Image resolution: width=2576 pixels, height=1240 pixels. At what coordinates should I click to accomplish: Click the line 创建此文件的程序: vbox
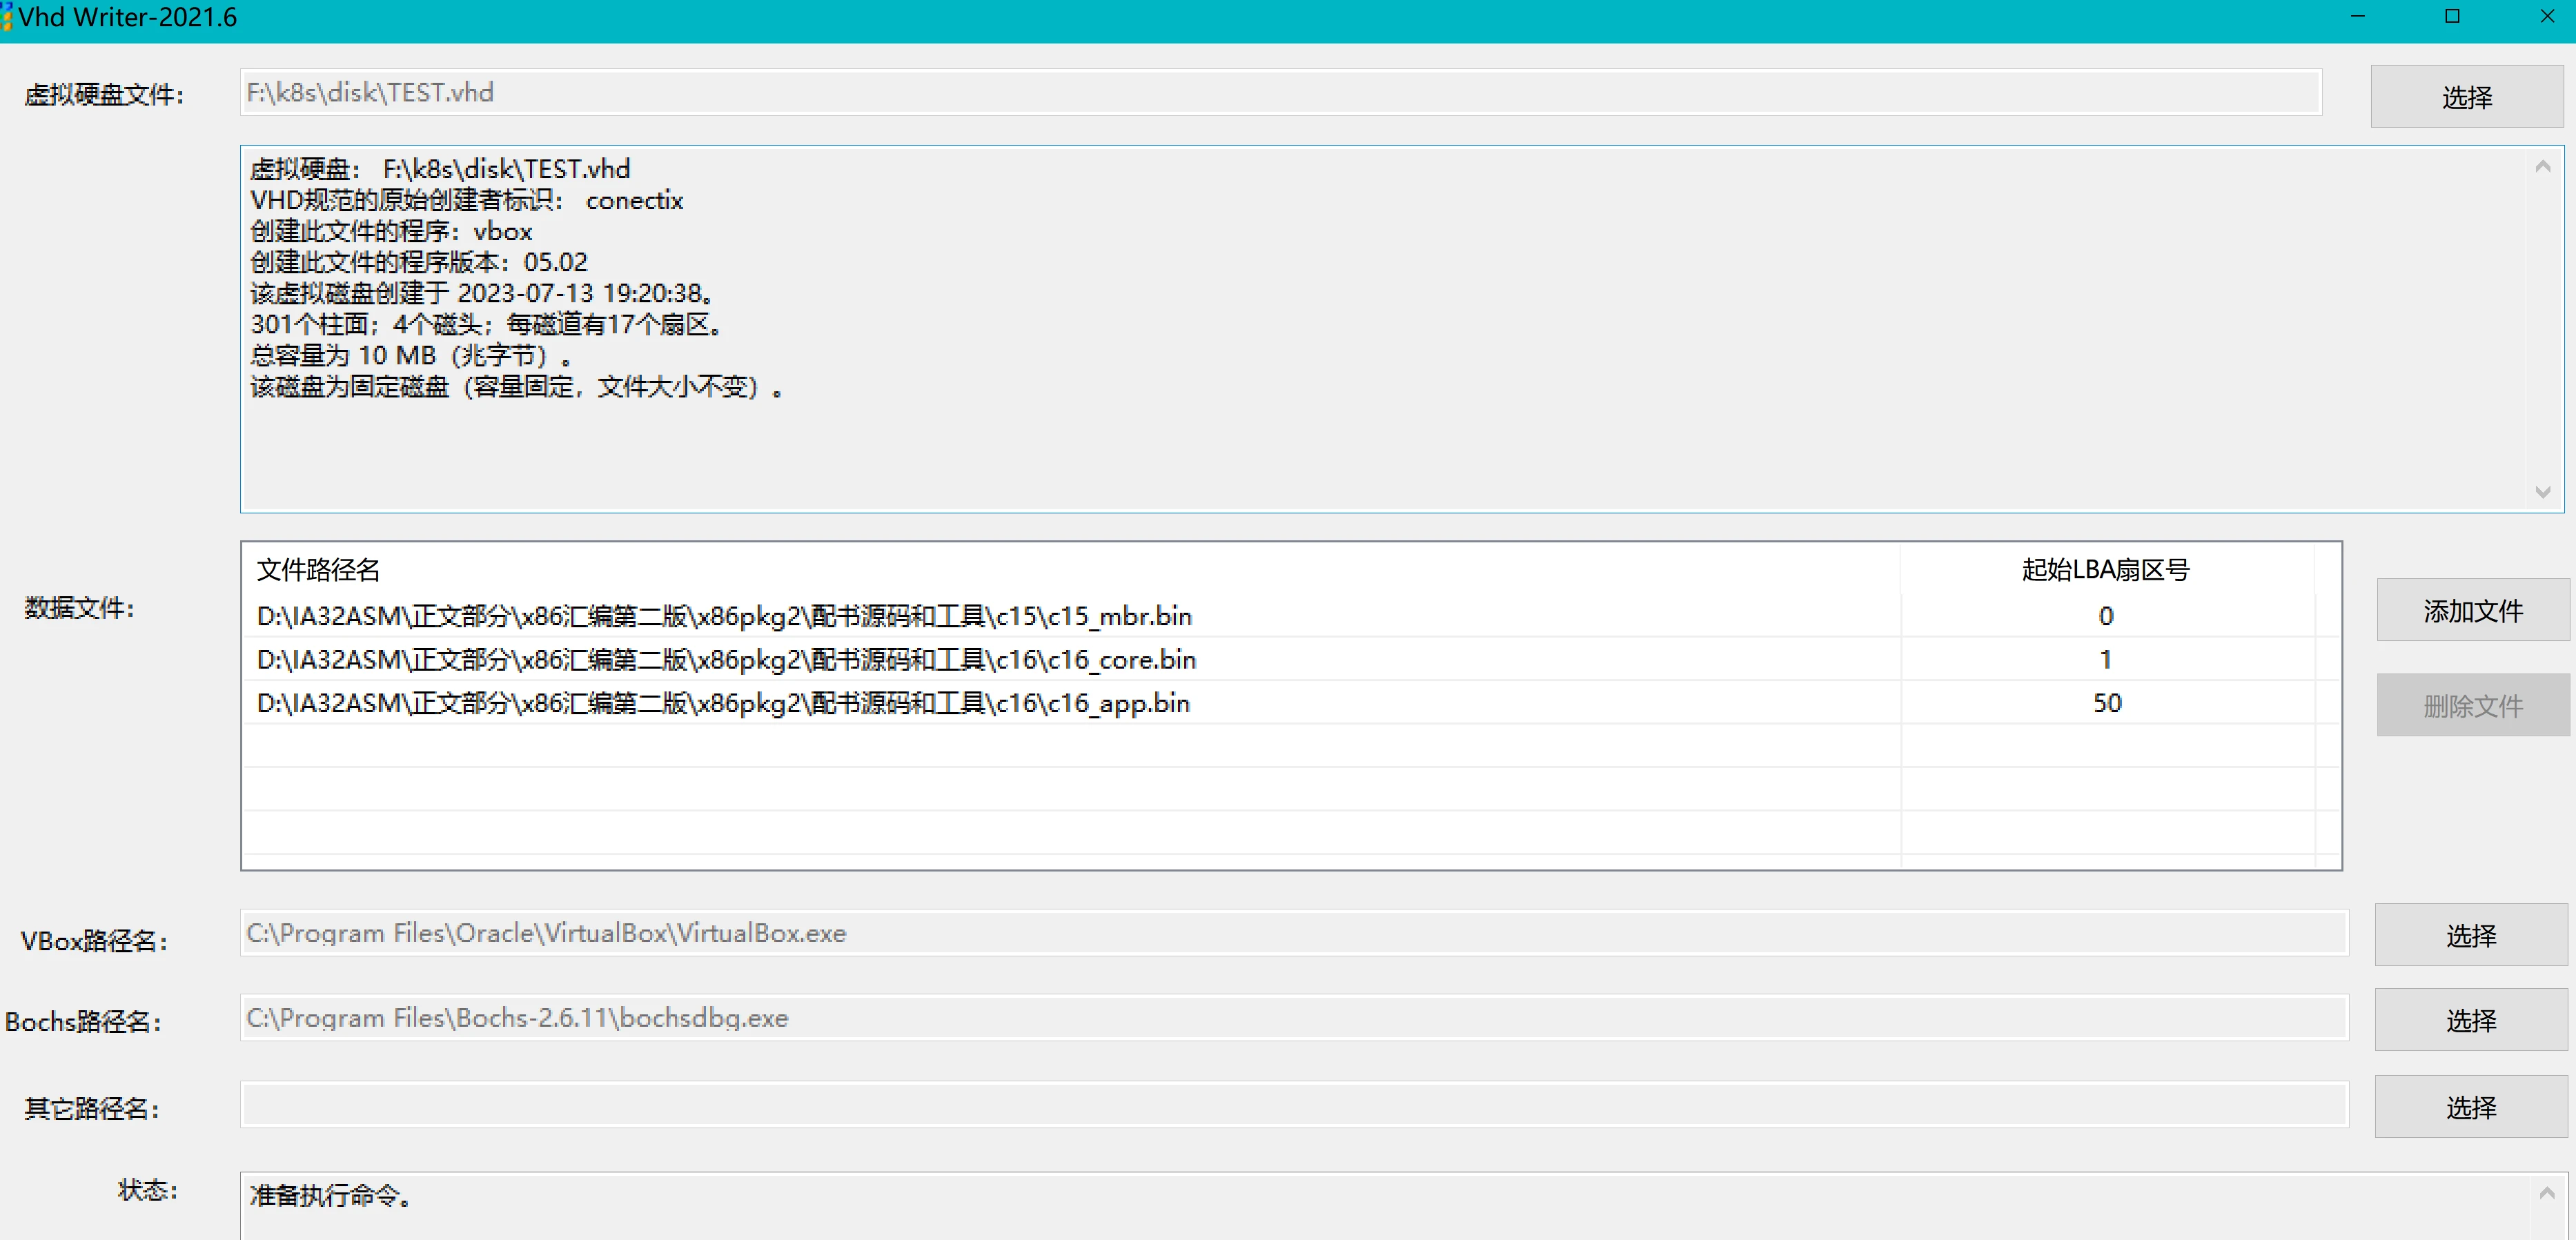coord(391,231)
